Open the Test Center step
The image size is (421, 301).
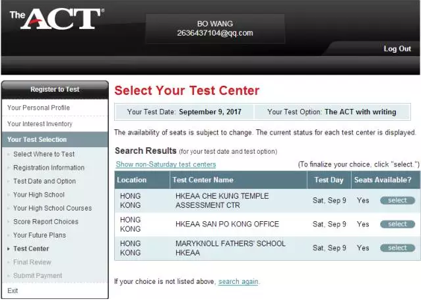click(x=31, y=249)
